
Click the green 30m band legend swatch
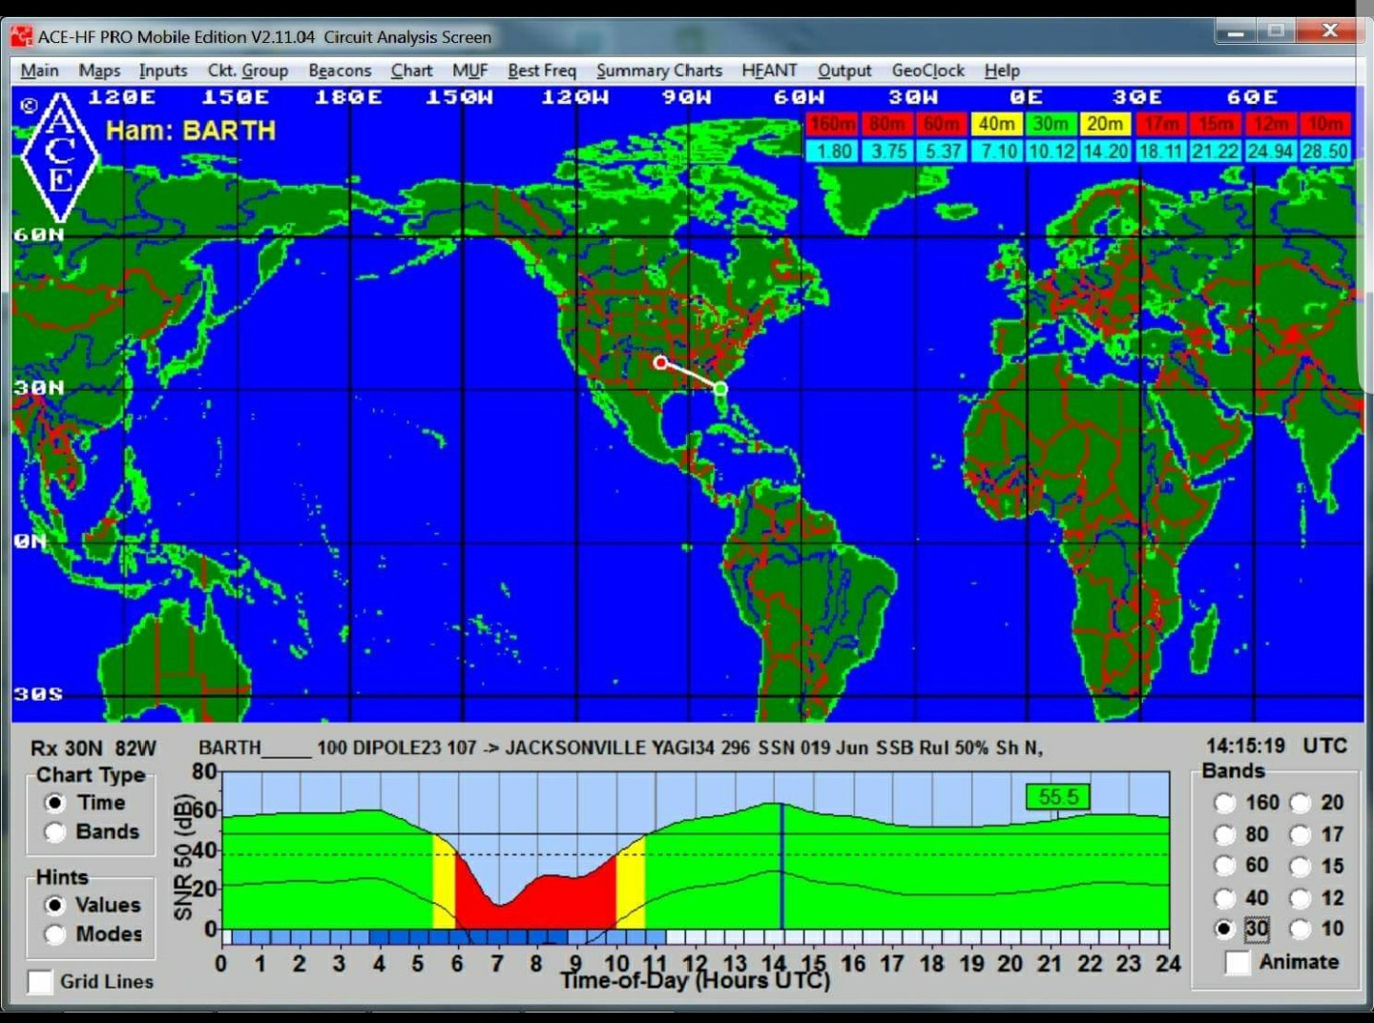point(1051,124)
